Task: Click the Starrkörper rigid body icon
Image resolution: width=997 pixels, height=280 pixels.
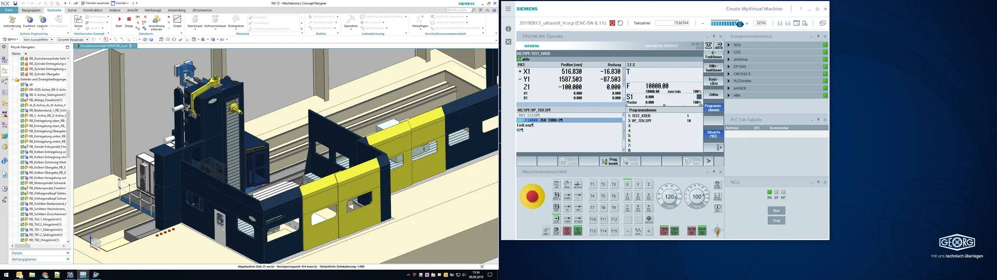Action: (x=195, y=21)
